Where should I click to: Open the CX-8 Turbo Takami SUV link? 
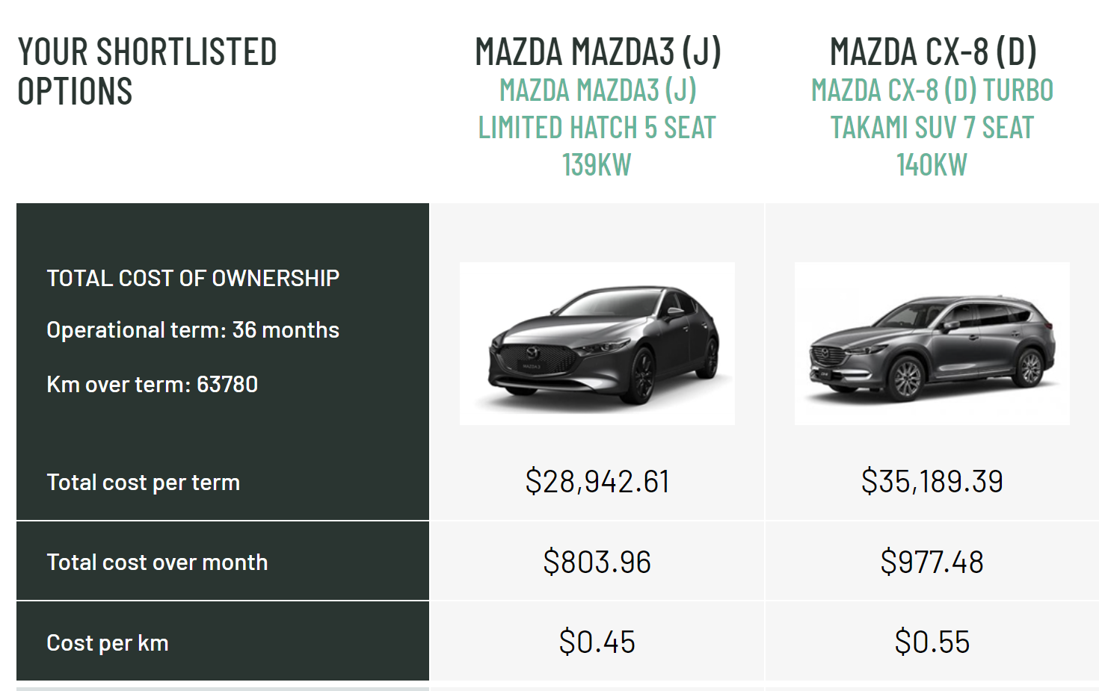(x=932, y=127)
